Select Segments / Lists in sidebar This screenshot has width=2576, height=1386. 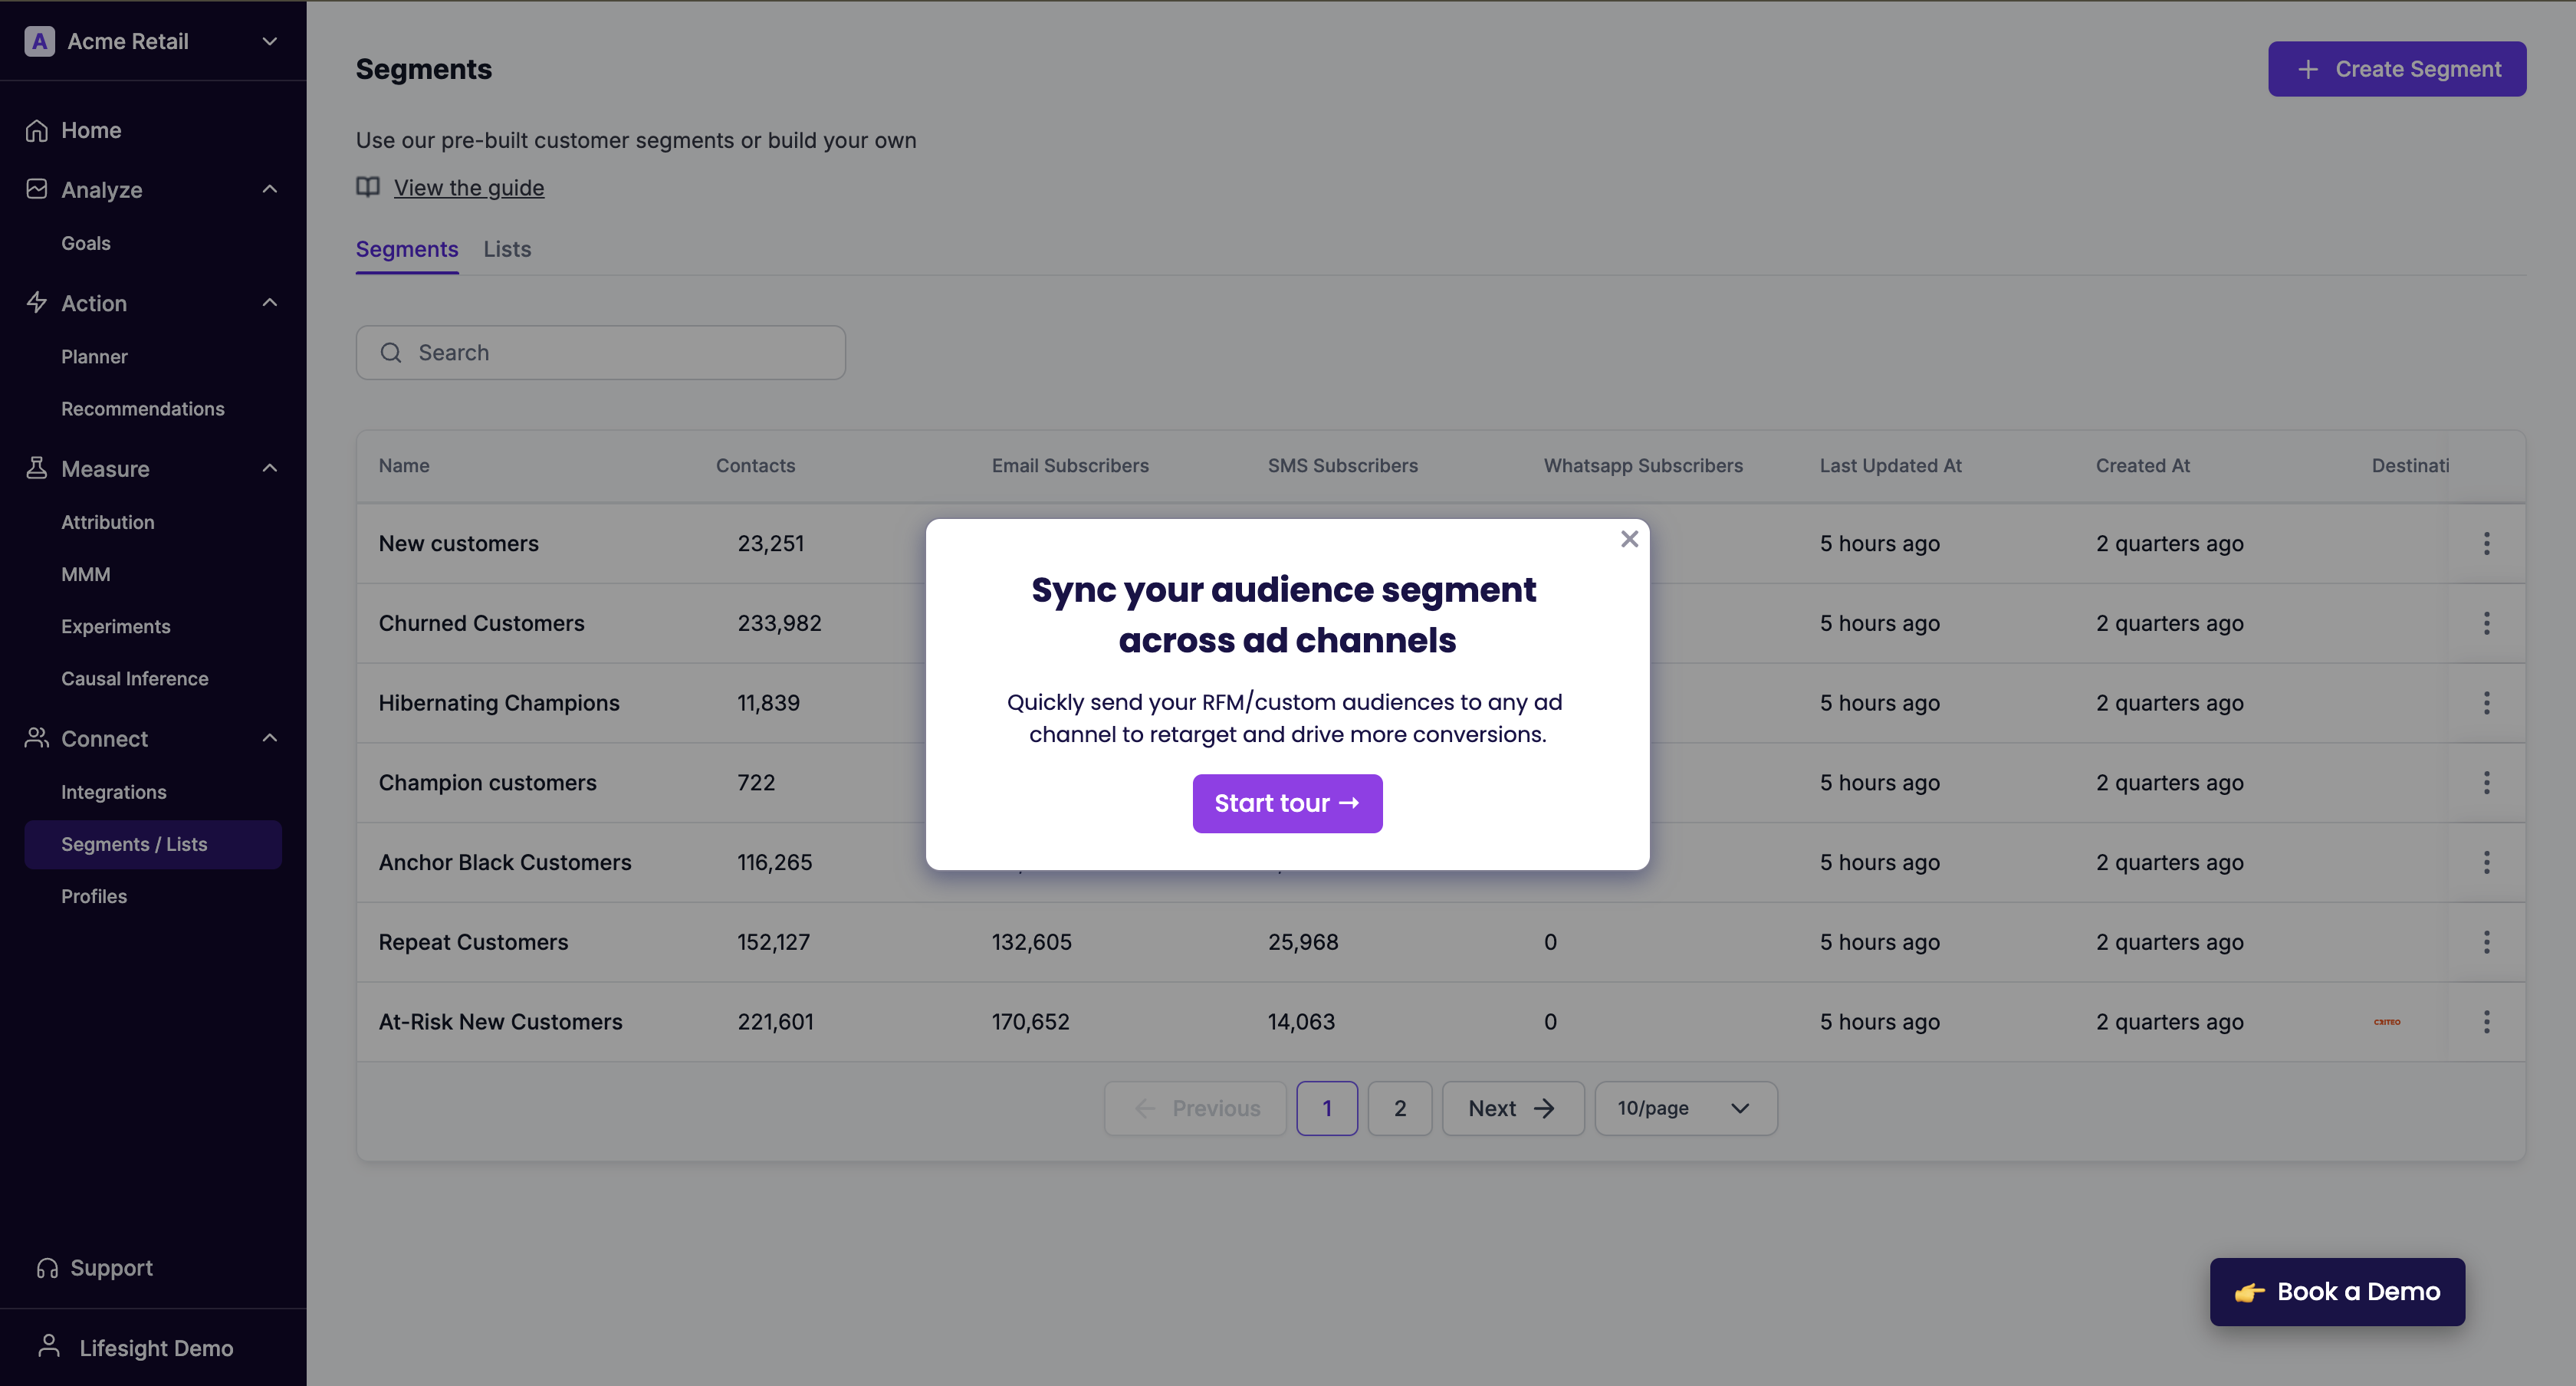pos(134,844)
